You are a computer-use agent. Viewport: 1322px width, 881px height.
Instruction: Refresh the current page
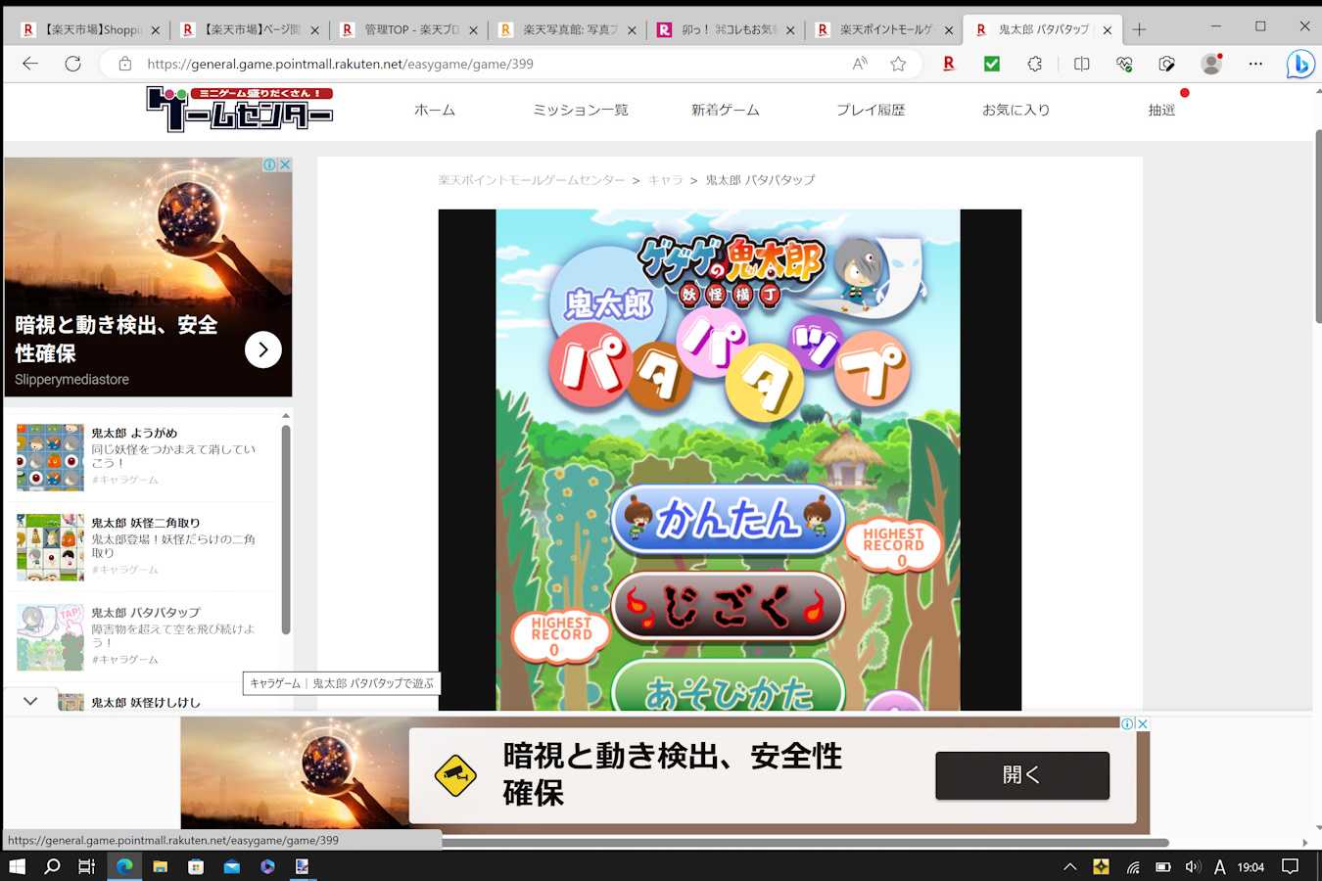pyautogui.click(x=72, y=64)
